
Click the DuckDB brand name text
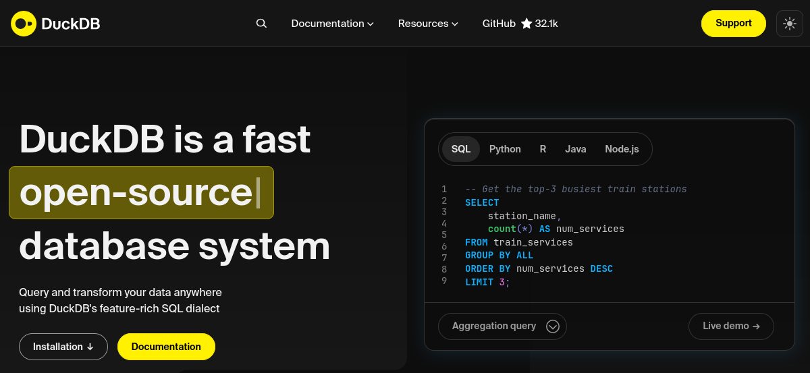point(71,24)
